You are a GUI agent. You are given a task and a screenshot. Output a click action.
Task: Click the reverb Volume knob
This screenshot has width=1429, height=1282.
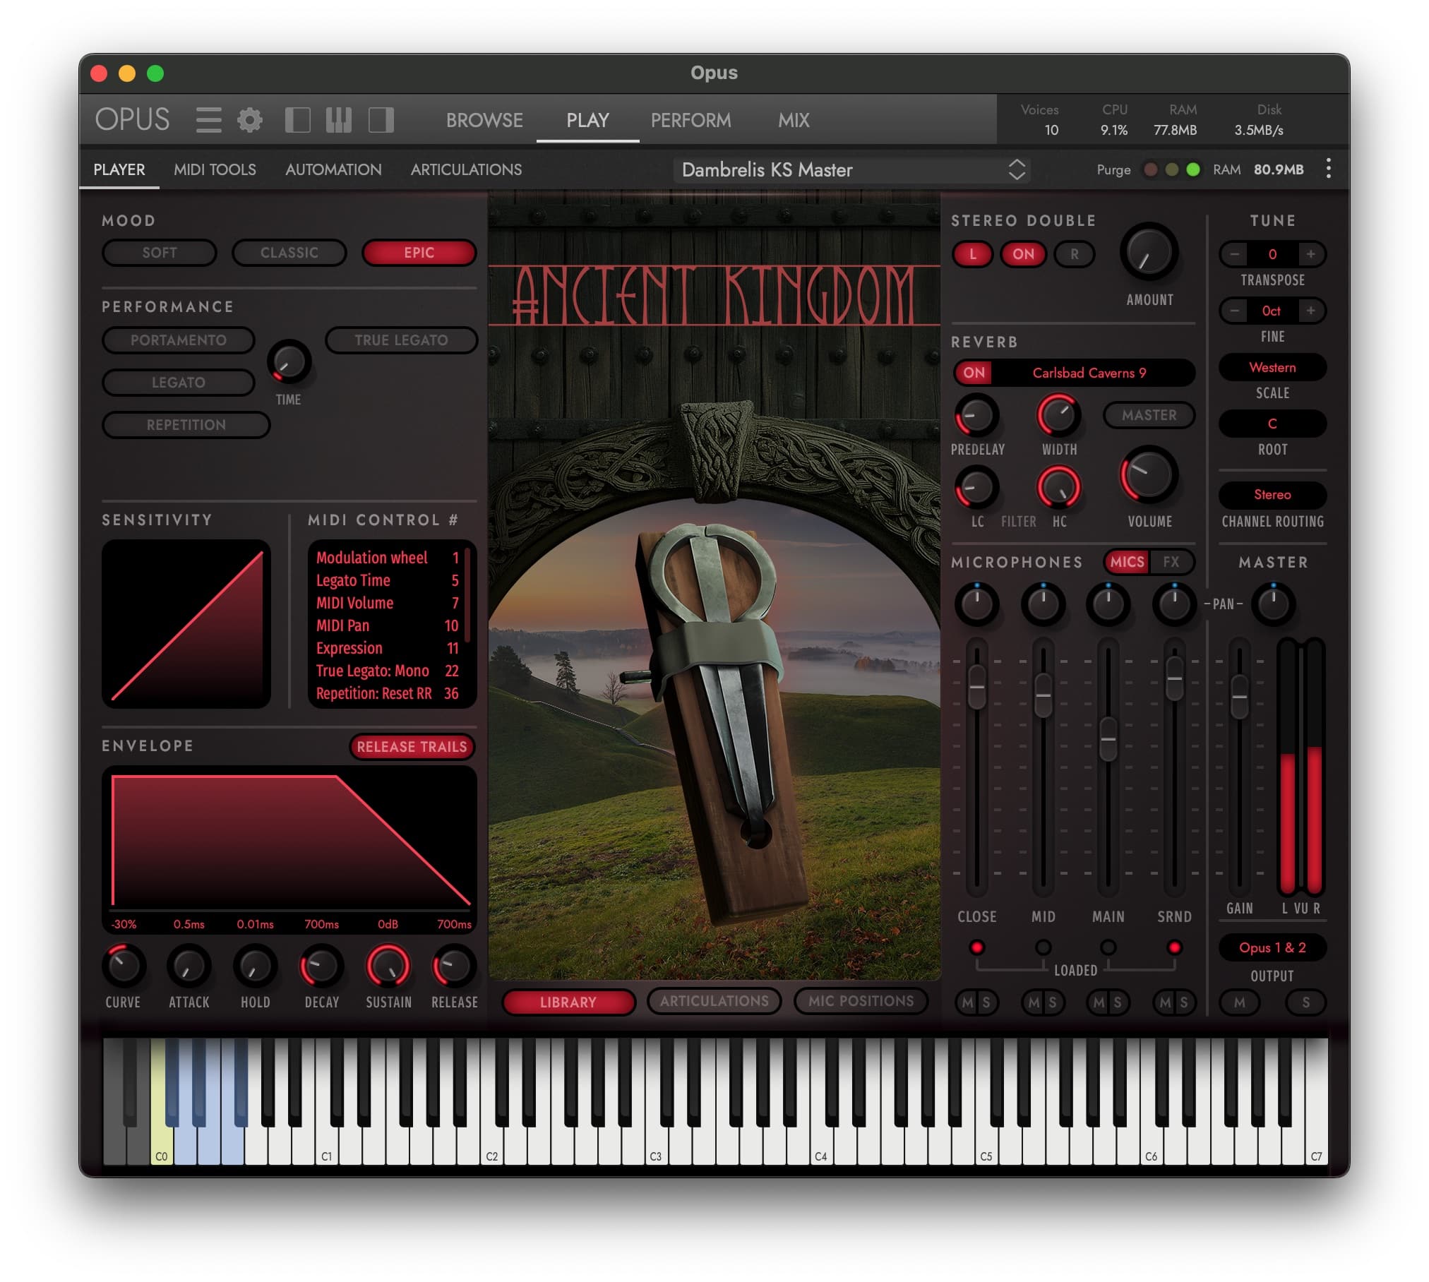[x=1149, y=475]
